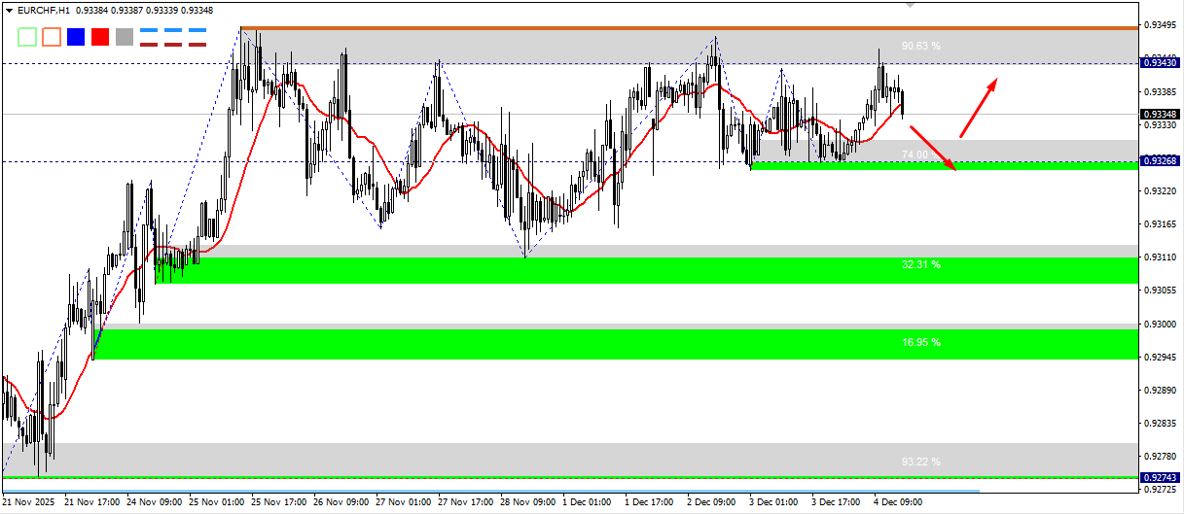The image size is (1184, 514).
Task: Click the rightmost light-blue dash button
Action: [197, 31]
